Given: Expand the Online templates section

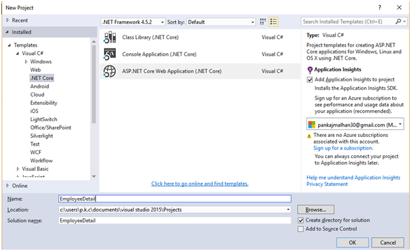Looking at the screenshot, I should coord(8,185).
